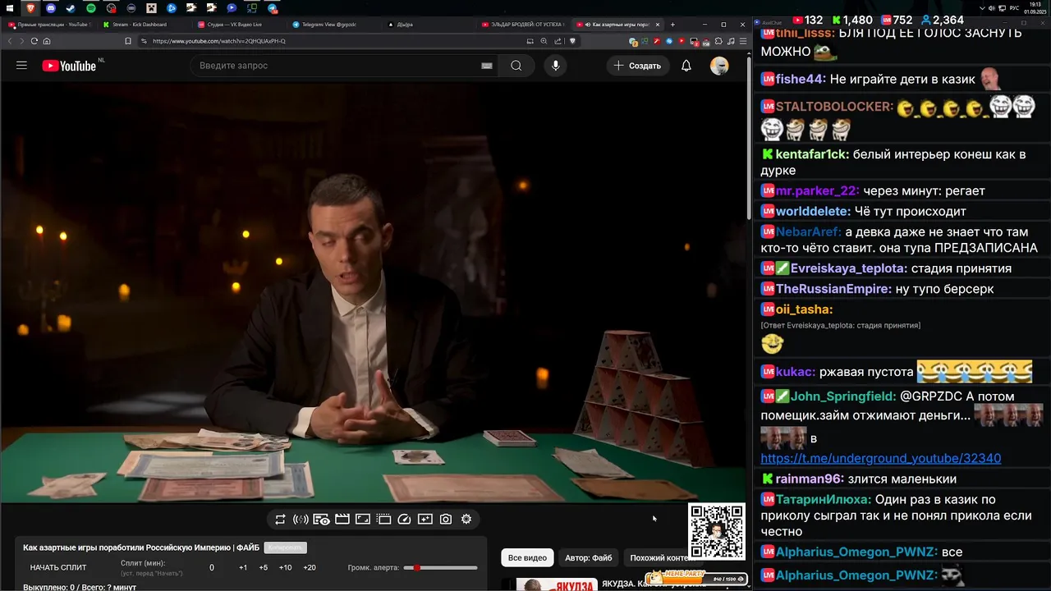Add +10 minutes to split
The image size is (1051, 591).
(x=285, y=567)
